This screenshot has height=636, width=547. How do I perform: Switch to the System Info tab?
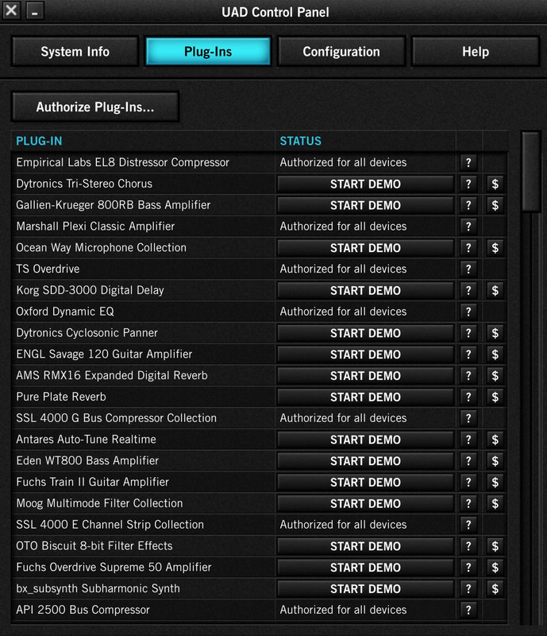pos(75,52)
